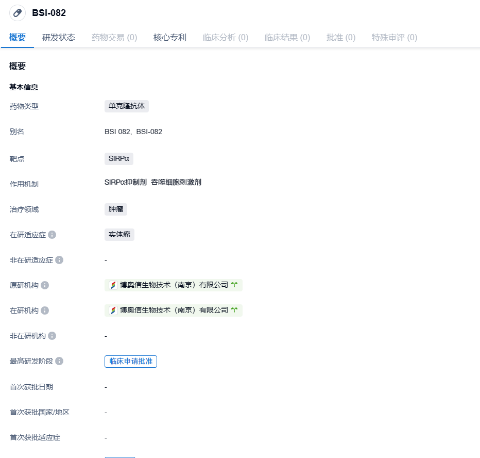Image resolution: width=480 pixels, height=458 pixels.
Task: Click the 单克隆抗体 drug type tag
Action: click(x=127, y=106)
